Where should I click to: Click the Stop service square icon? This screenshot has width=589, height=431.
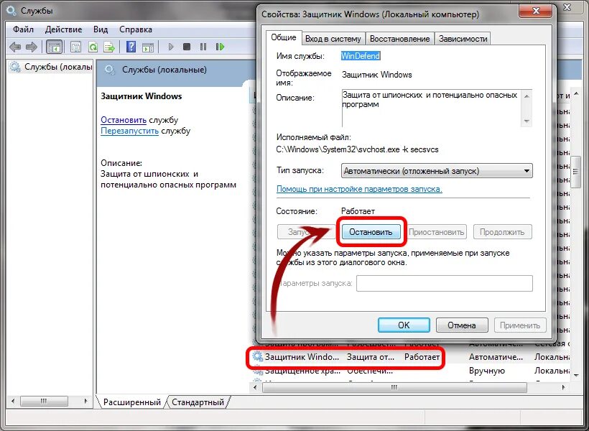tap(186, 47)
